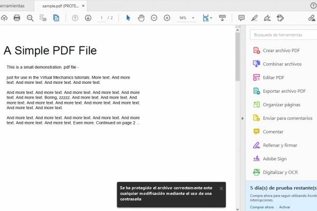Select the hand pan tool
The image size is (317, 211).
pyautogui.click(x=141, y=18)
